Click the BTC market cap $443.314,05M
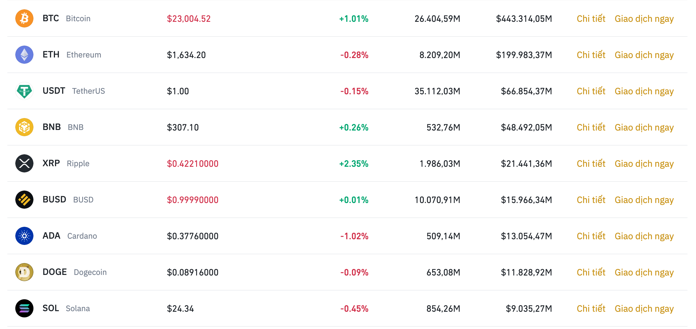 [x=524, y=19]
